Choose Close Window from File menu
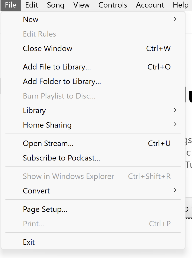The height and width of the screenshot is (258, 192). tap(48, 48)
